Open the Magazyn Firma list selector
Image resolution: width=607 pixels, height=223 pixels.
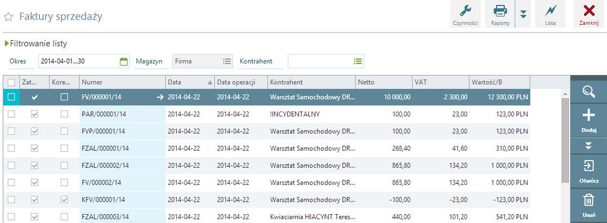tap(227, 61)
